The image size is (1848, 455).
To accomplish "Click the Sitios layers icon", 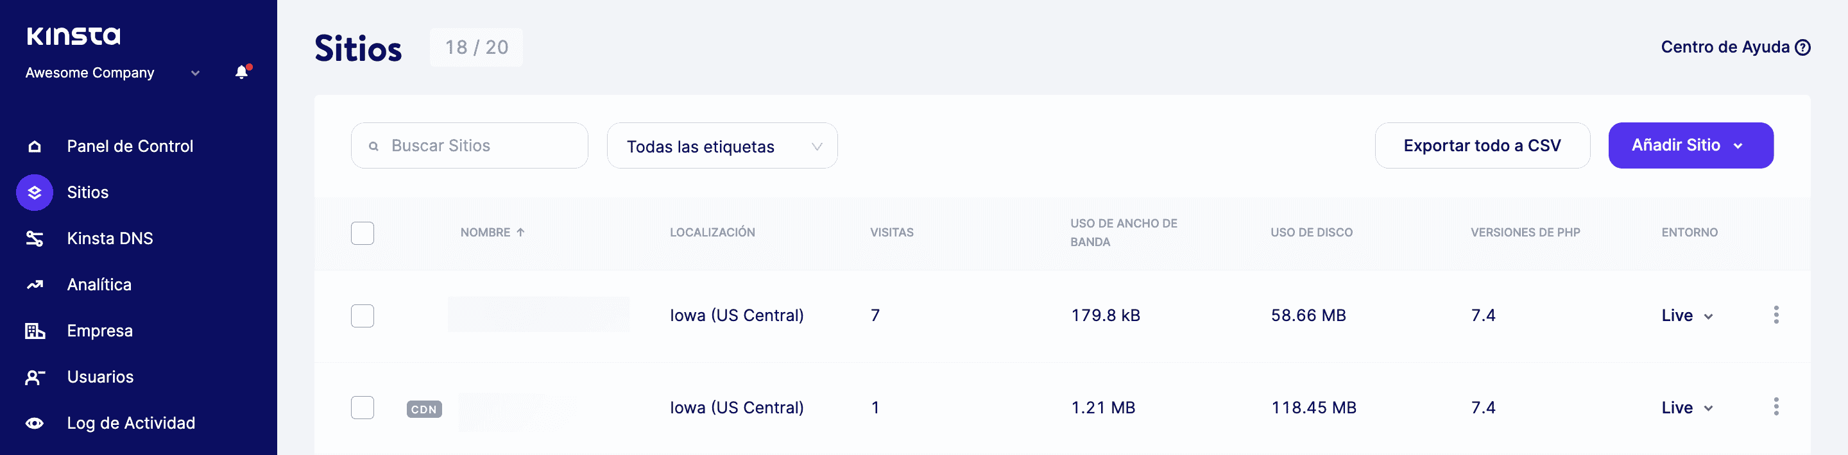I will point(35,193).
